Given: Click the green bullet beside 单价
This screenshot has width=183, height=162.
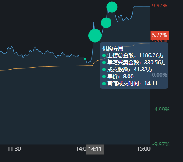Looking at the screenshot, I should click(x=104, y=77).
